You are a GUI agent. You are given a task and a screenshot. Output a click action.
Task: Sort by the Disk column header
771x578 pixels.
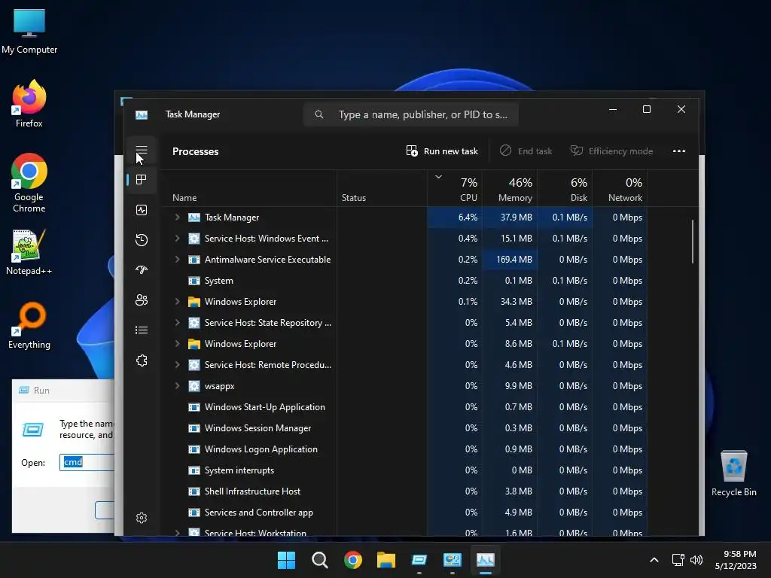click(565, 188)
